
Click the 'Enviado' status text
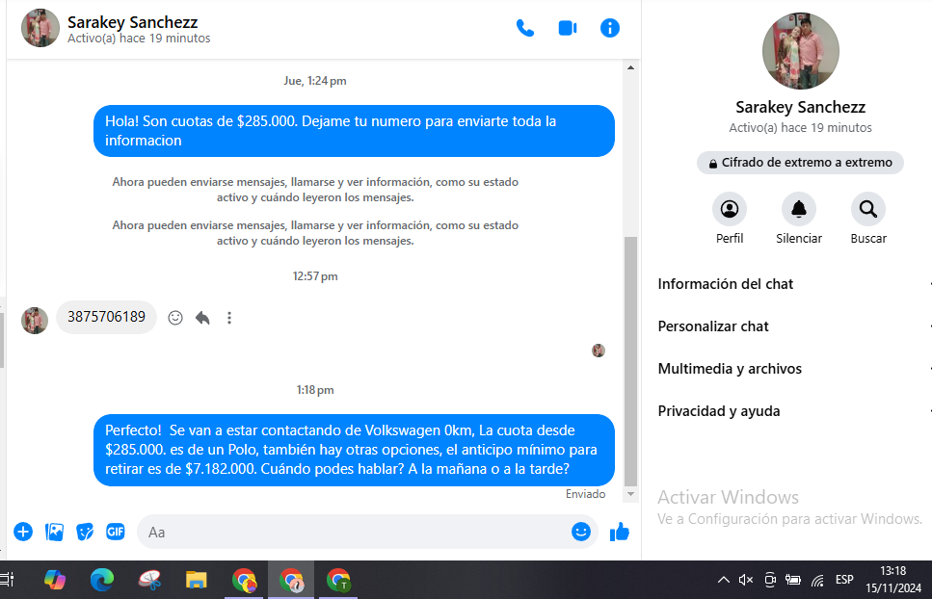click(585, 494)
